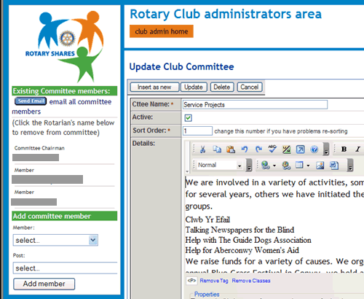
Task: Click the Remove Classes link
Action: 251,281
